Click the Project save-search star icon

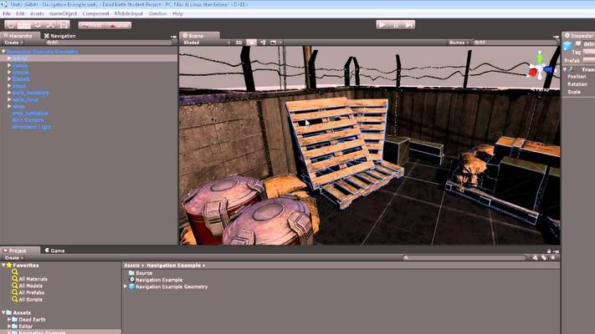(x=553, y=258)
